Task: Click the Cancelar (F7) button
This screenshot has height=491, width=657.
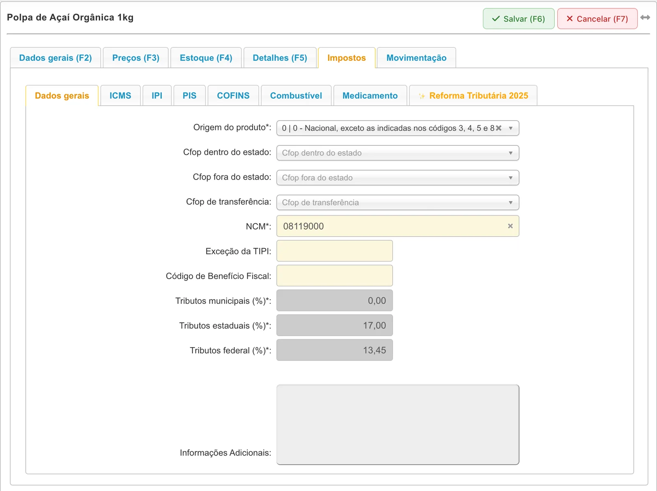Action: click(x=597, y=19)
